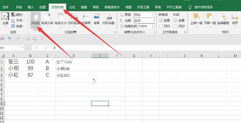Open the 宽度 width combo box
241x123 pixels.
144,15
